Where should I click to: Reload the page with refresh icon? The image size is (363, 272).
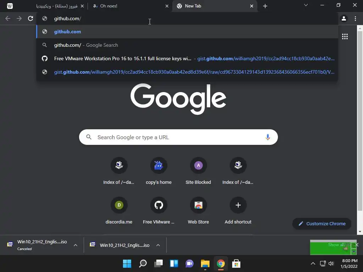point(30,18)
